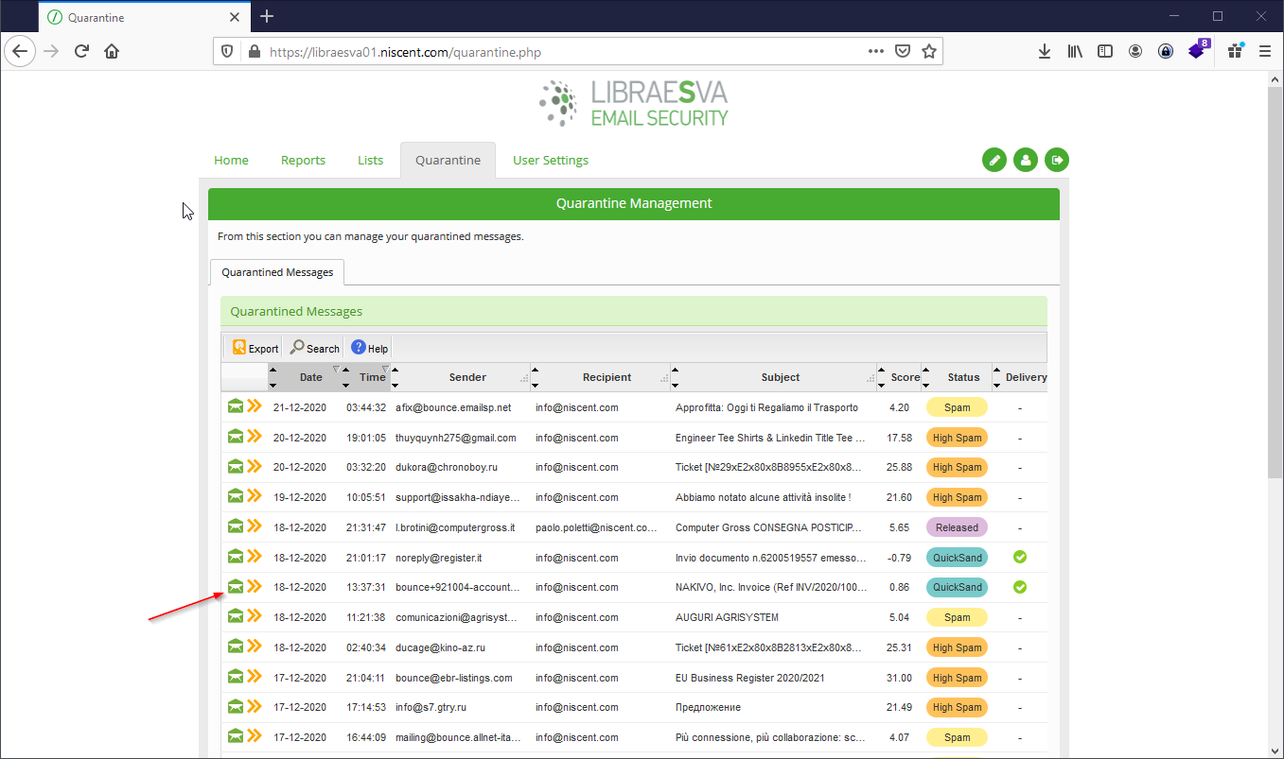Click double-arrow icon on the afix@bounce.emailsp.net row
Screen dimensions: 1284x759
(255, 406)
